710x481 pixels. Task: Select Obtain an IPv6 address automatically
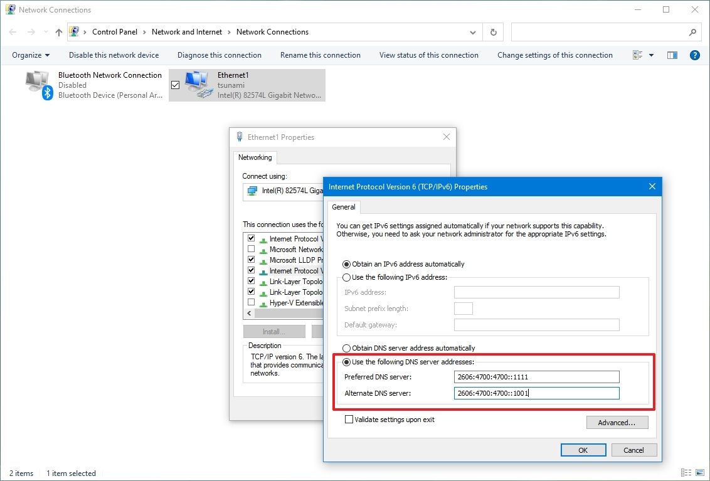tap(346, 264)
